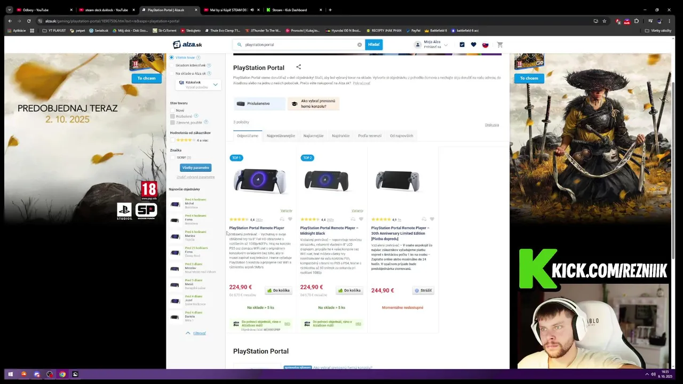
Task: Collapse the latest orders list using Filtrovať chevron
Action: click(x=188, y=333)
